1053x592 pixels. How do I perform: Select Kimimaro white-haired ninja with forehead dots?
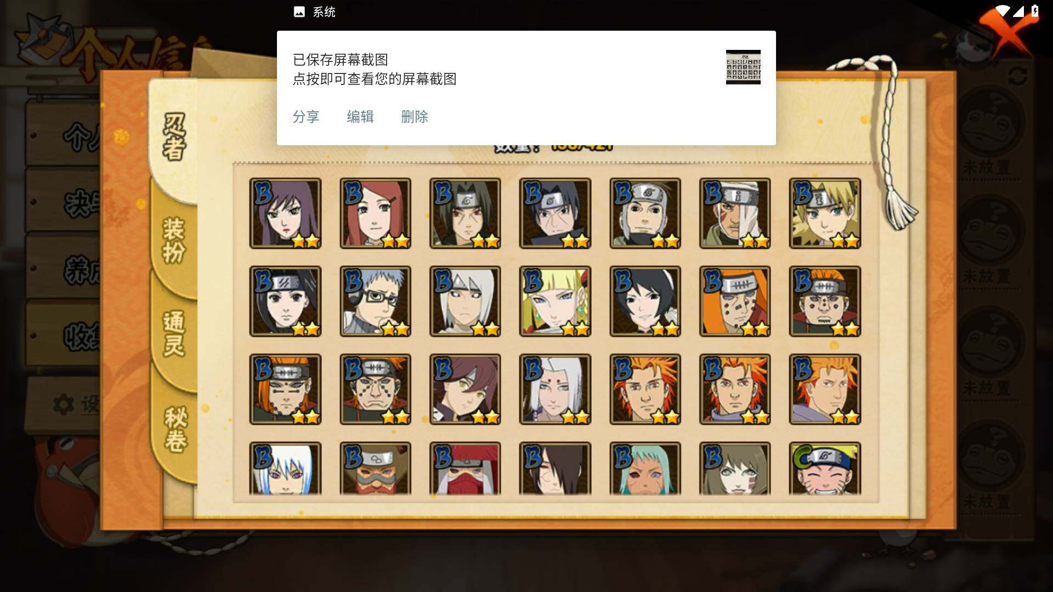(x=555, y=389)
